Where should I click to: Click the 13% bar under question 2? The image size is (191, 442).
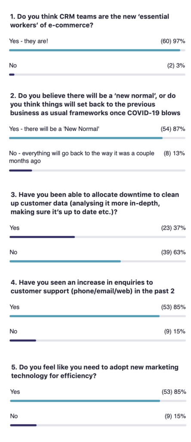point(97,170)
